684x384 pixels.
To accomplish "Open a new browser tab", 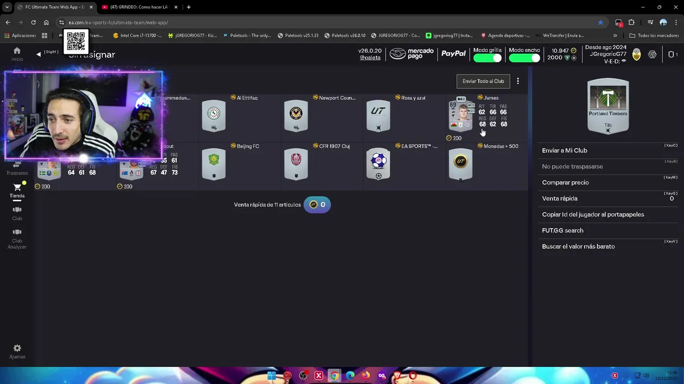I will pos(189,7).
